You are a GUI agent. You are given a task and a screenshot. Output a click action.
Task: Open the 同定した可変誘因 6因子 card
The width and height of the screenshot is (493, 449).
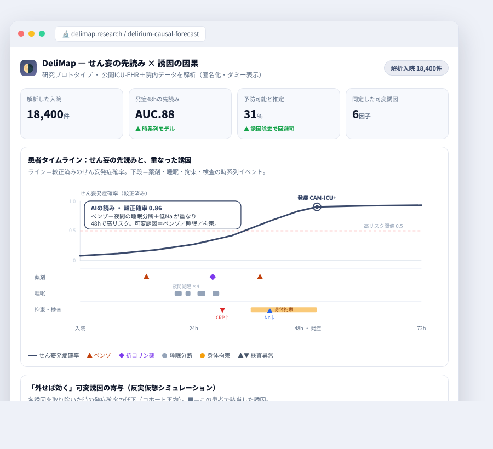[x=397, y=113]
